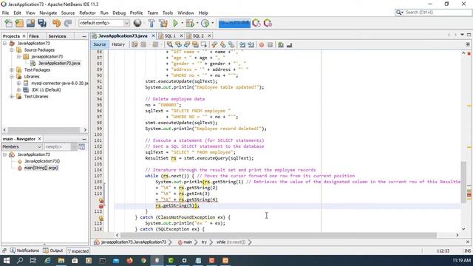473x266 pixels.
Task: Click the New File toolbar icon
Action: click(x=8, y=23)
